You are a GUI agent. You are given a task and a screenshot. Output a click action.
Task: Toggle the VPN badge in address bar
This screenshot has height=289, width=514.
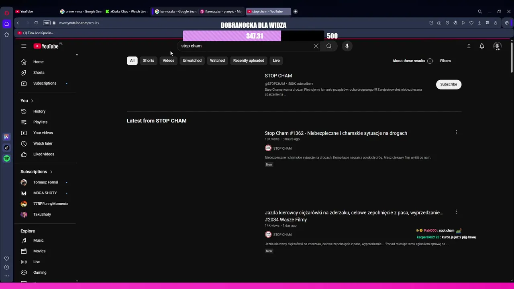47,23
